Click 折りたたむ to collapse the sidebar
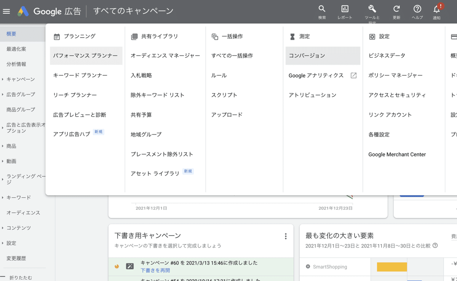 (x=21, y=276)
